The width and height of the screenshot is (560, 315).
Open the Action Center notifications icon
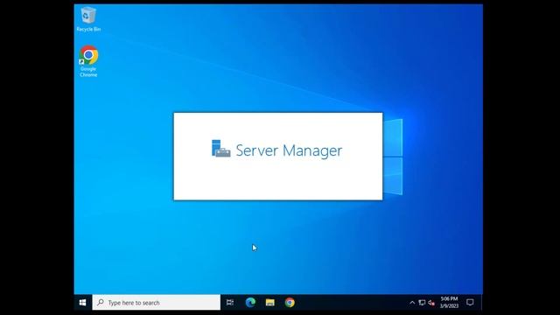pyautogui.click(x=470, y=303)
